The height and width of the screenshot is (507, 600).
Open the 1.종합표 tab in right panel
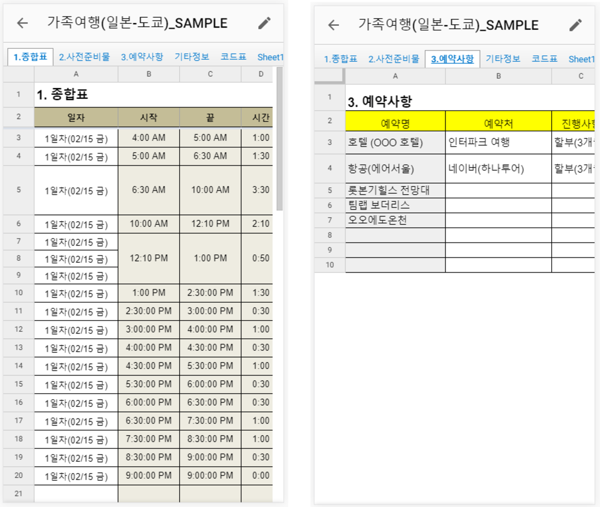340,59
